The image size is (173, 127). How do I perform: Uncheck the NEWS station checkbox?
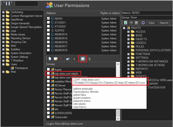pyautogui.click(x=48, y=19)
